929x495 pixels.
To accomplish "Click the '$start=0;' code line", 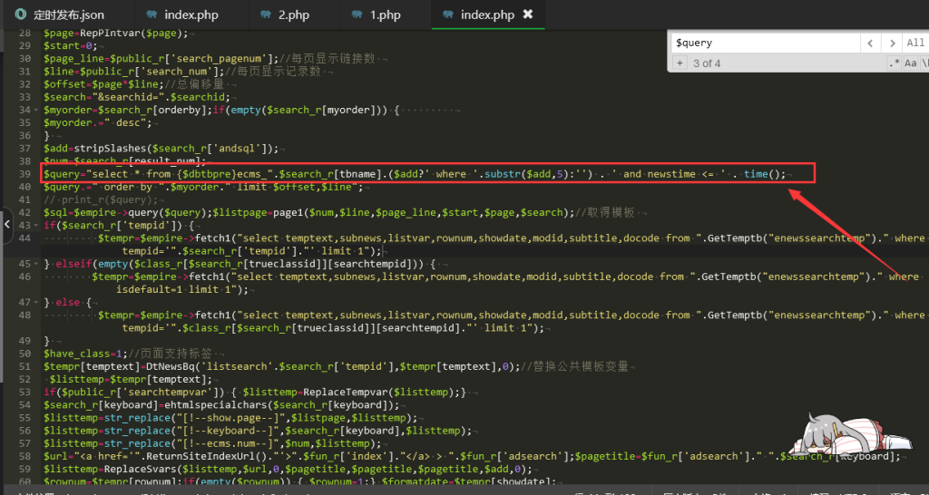I will click(69, 46).
